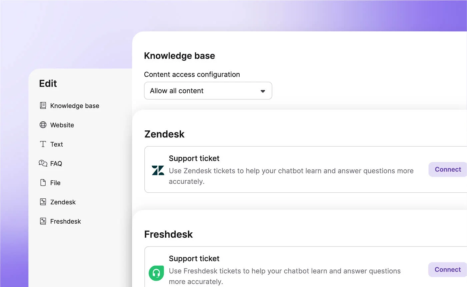Click the globe icon beside Website
467x287 pixels.
point(43,125)
